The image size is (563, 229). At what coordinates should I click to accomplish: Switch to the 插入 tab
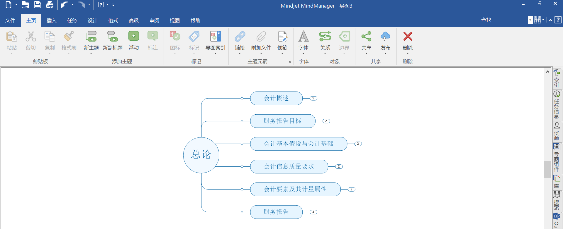click(51, 20)
